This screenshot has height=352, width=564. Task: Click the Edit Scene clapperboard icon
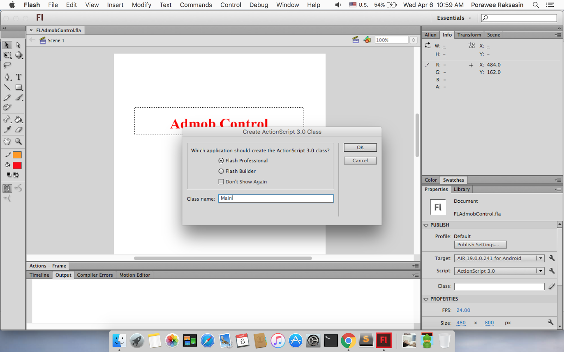[356, 40]
